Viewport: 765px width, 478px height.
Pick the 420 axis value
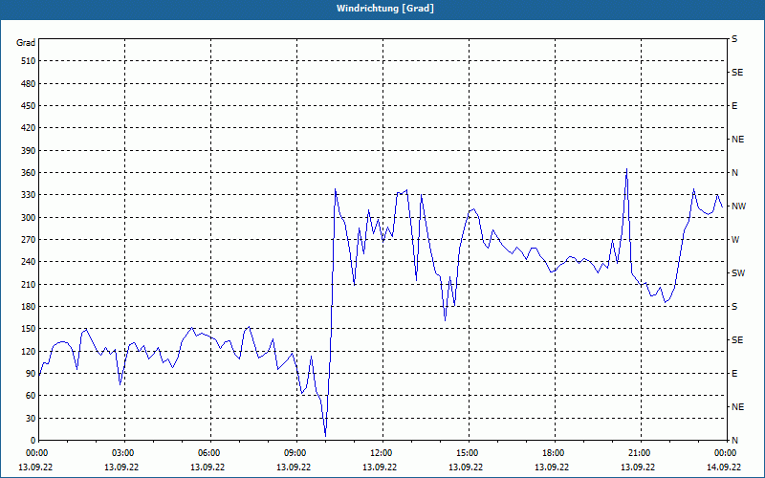pos(29,128)
